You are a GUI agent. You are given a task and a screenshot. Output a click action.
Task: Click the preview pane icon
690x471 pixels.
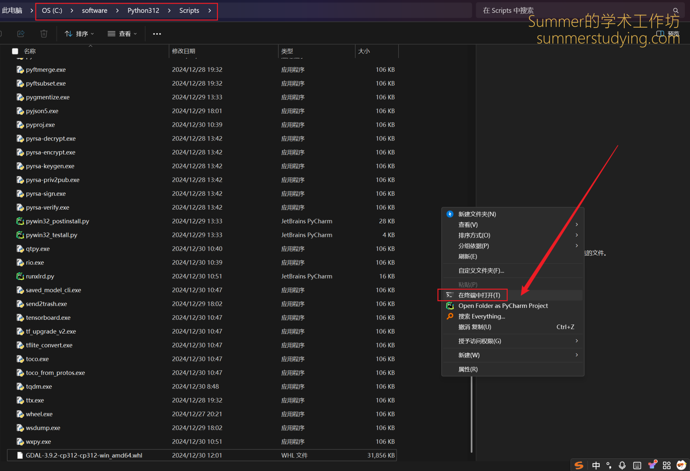coord(660,34)
